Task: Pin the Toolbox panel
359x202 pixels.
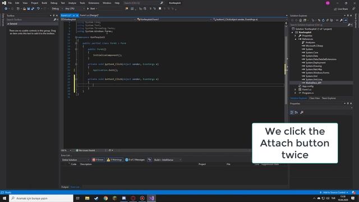Action: (x=54, y=16)
